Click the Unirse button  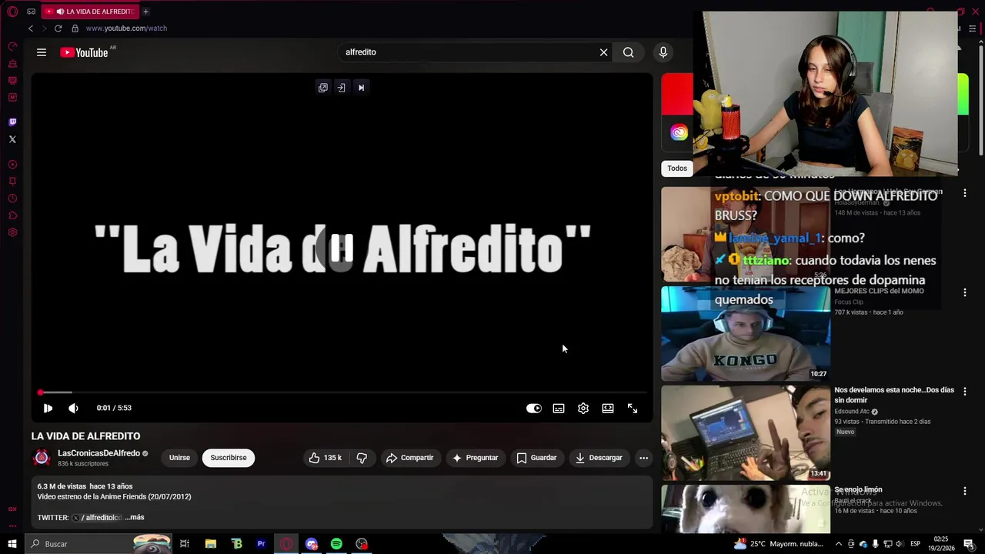pyautogui.click(x=179, y=458)
